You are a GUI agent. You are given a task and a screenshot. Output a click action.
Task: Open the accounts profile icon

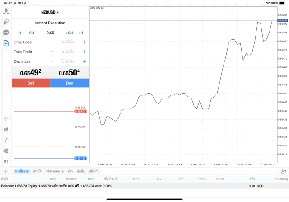pos(6,11)
